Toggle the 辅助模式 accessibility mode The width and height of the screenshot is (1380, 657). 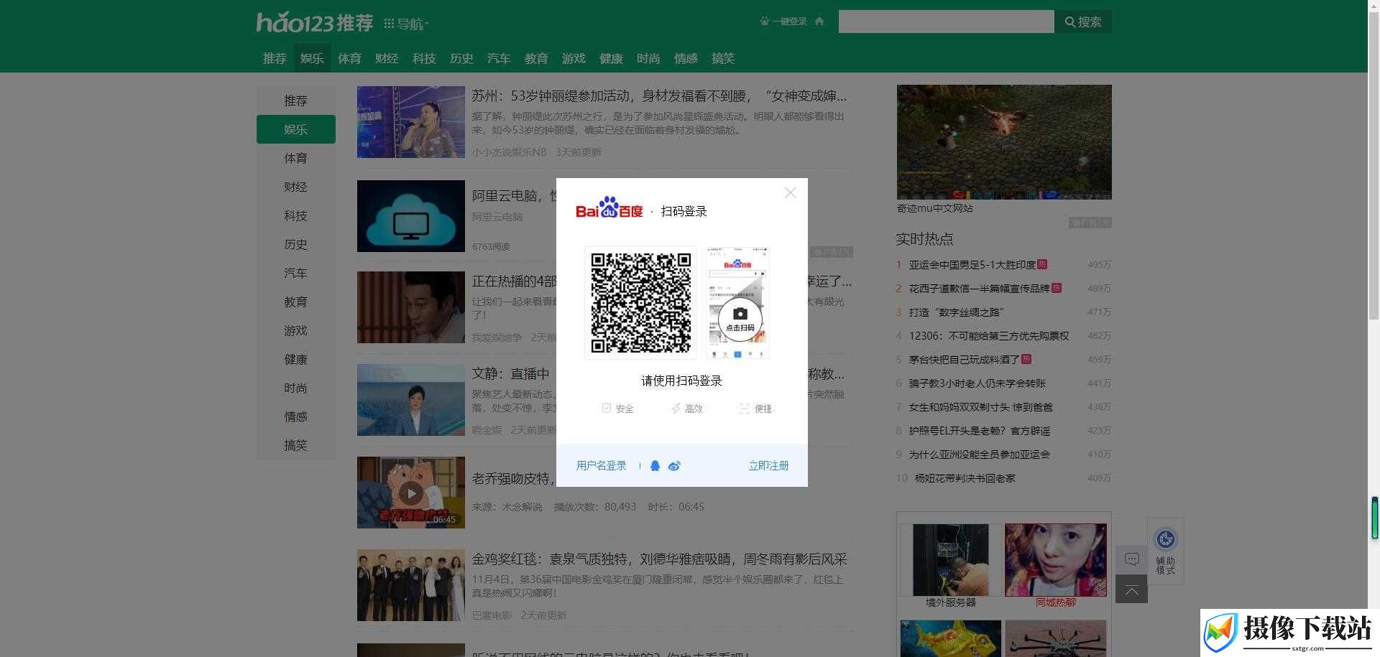point(1165,551)
